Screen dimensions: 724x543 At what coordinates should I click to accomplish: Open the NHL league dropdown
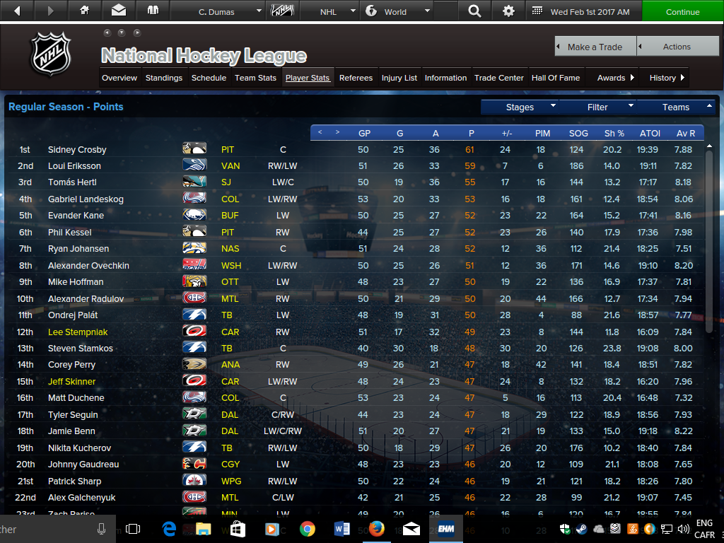coord(329,11)
